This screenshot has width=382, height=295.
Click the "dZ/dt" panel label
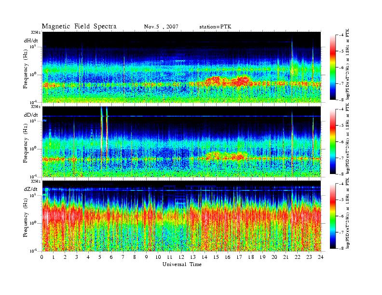(x=31, y=189)
